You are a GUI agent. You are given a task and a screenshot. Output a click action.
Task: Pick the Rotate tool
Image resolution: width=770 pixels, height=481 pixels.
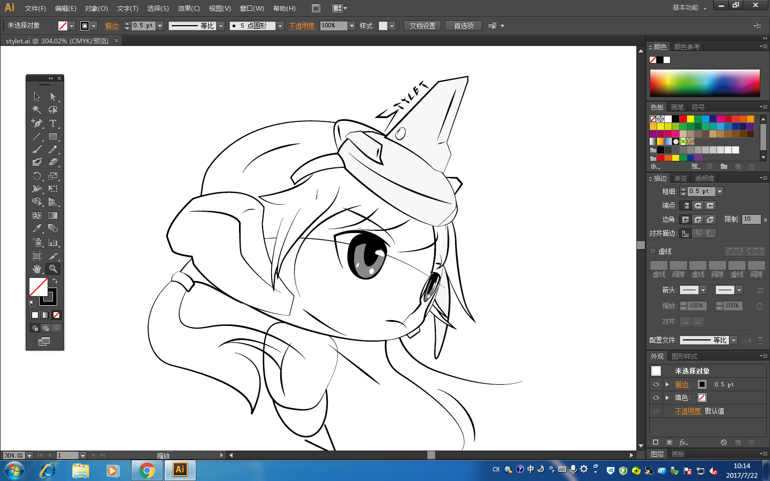click(36, 176)
